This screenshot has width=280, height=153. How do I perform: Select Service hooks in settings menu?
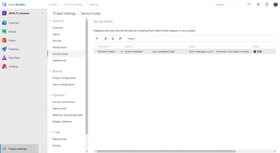[60, 54]
